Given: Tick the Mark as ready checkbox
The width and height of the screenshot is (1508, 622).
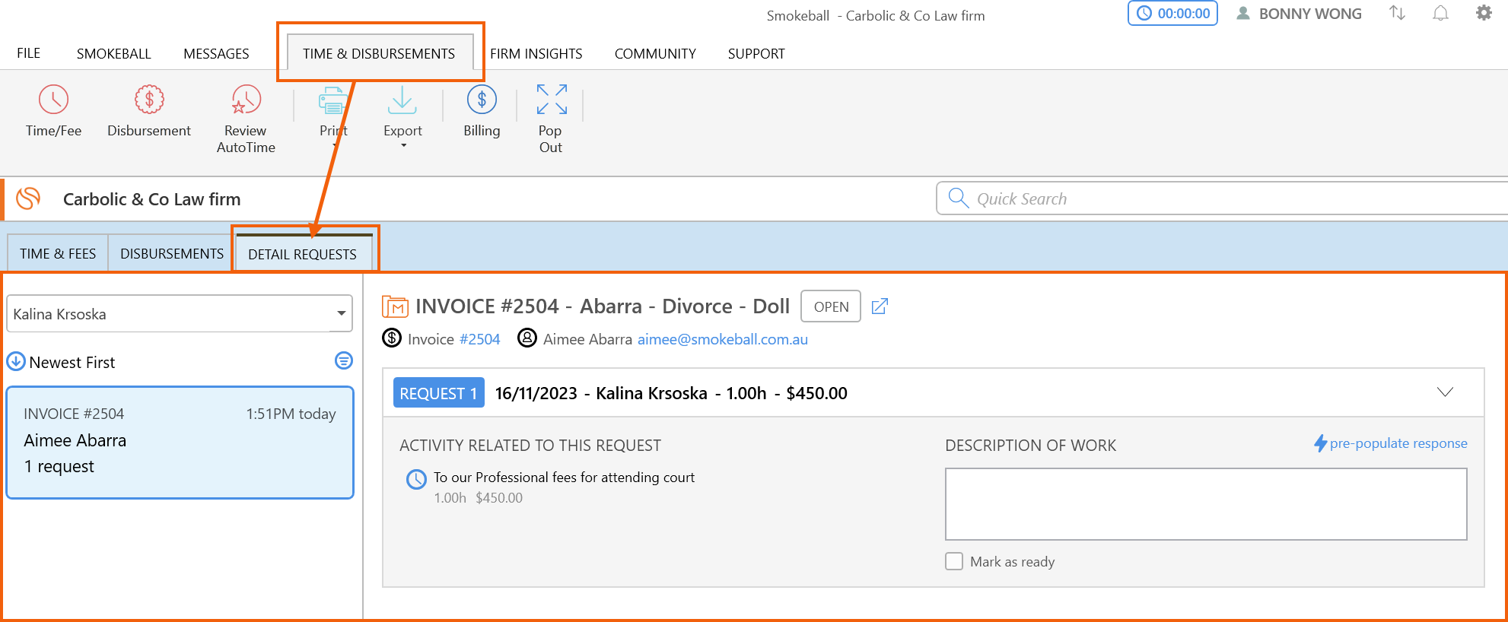Looking at the screenshot, I should tap(954, 561).
